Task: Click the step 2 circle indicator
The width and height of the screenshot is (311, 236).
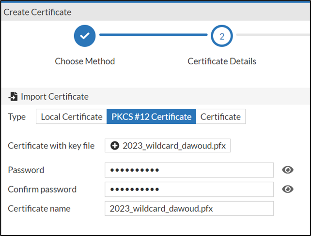Action: [222, 36]
